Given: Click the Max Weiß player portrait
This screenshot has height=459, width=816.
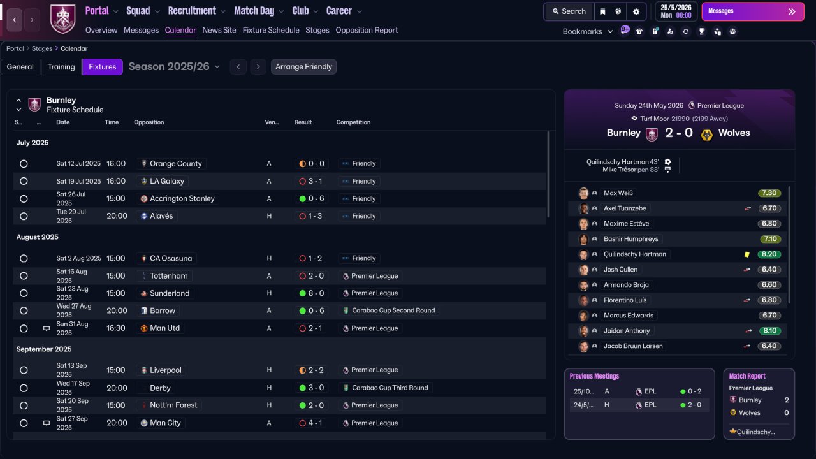Looking at the screenshot, I should (x=583, y=193).
